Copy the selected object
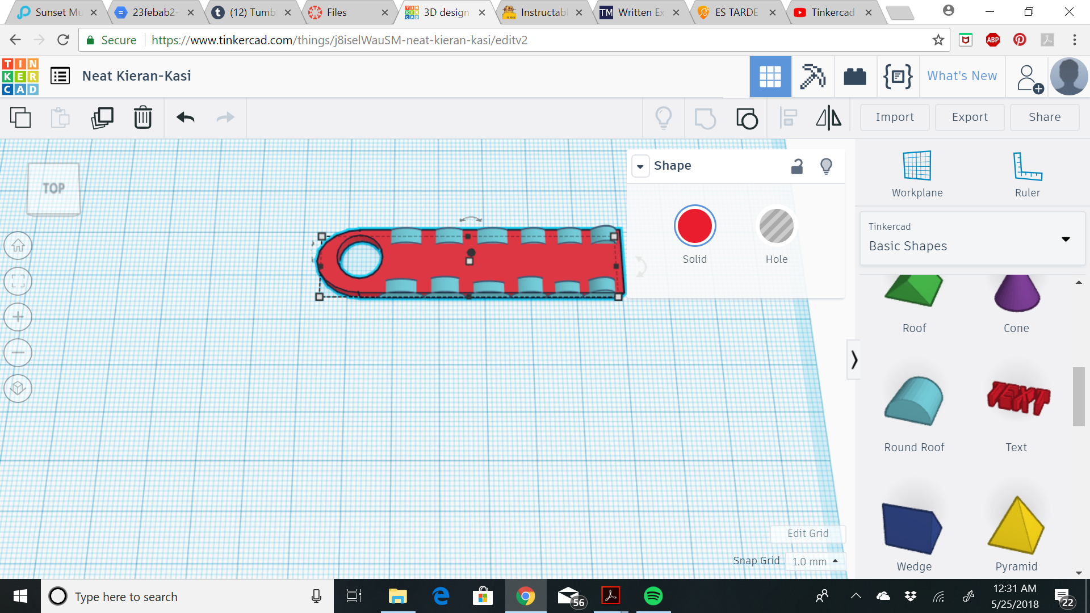Viewport: 1090px width, 613px height. (20, 117)
